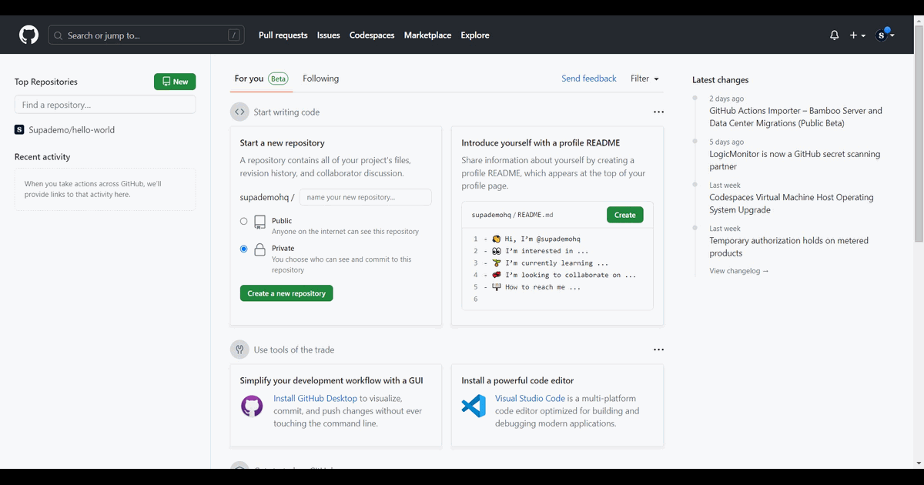The width and height of the screenshot is (924, 485).
Task: Click Create a new repository button
Action: click(286, 293)
